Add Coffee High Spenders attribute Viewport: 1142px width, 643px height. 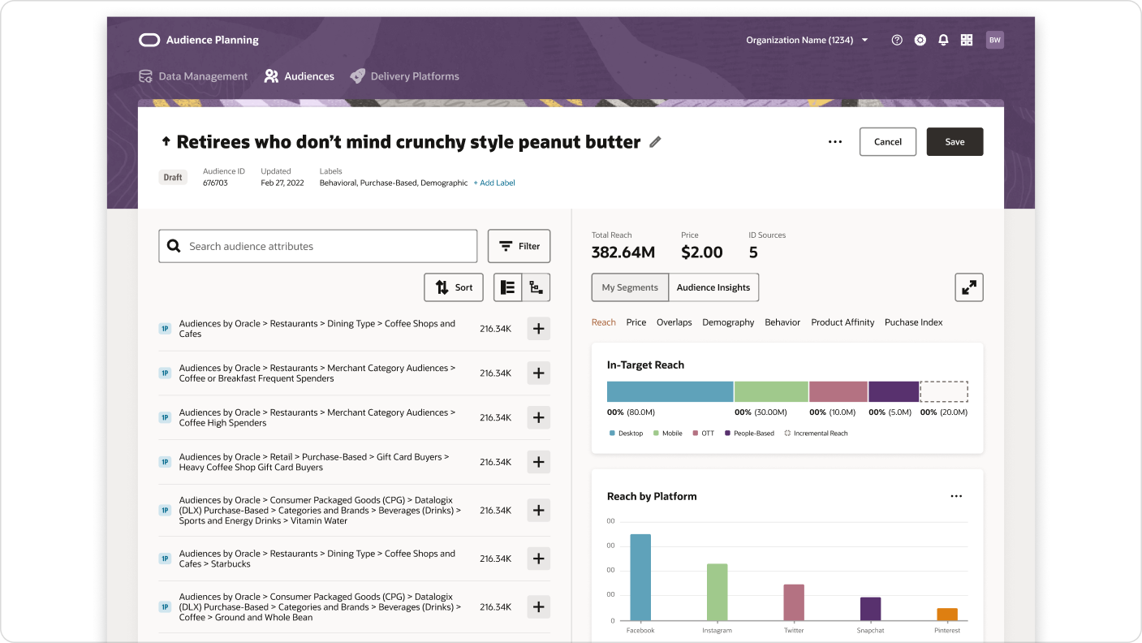pyautogui.click(x=539, y=417)
